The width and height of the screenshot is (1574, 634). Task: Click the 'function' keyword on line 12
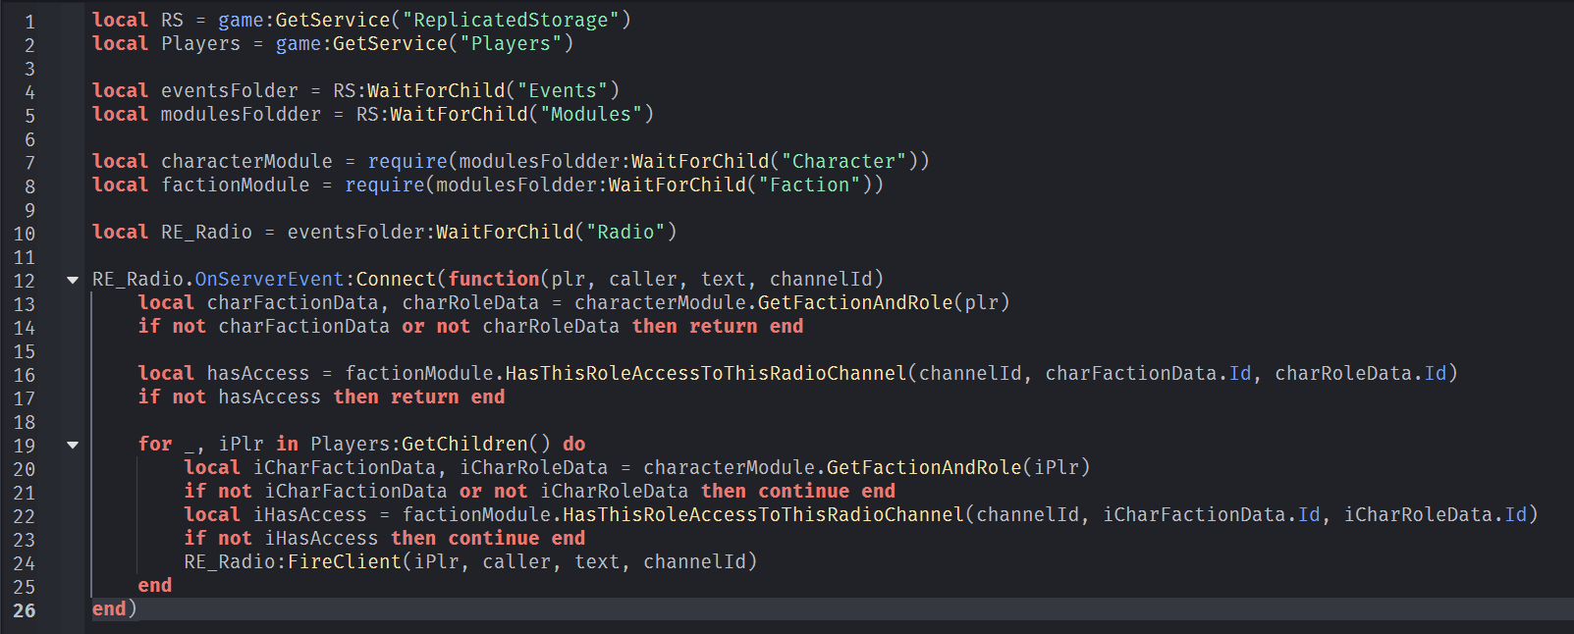coord(494,279)
